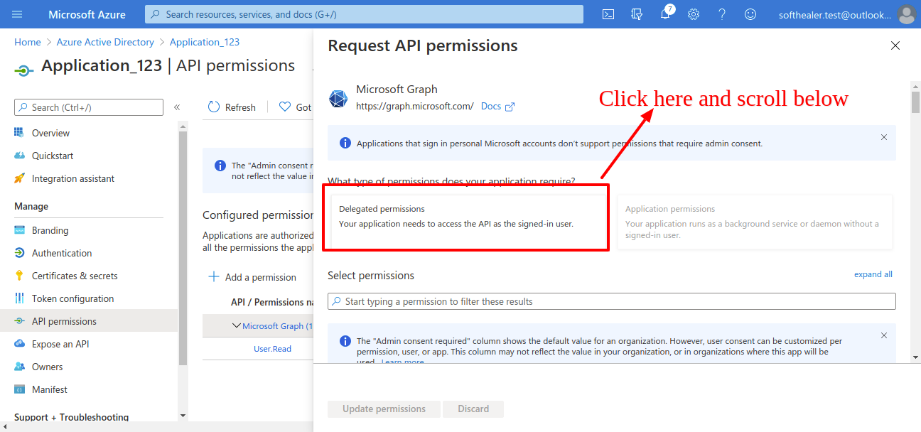Click the Microsoft Azure brand title

coord(87,14)
